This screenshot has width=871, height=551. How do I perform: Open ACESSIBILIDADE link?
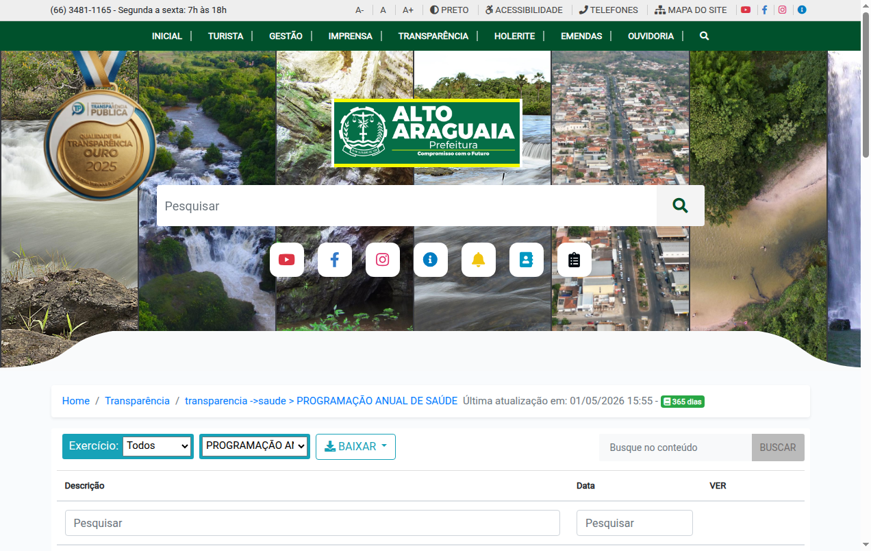tap(524, 10)
